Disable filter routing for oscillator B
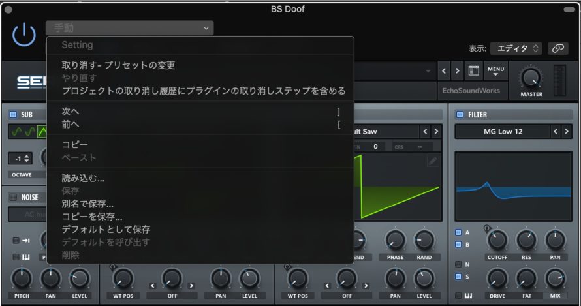The height and width of the screenshot is (306, 581). tap(458, 245)
